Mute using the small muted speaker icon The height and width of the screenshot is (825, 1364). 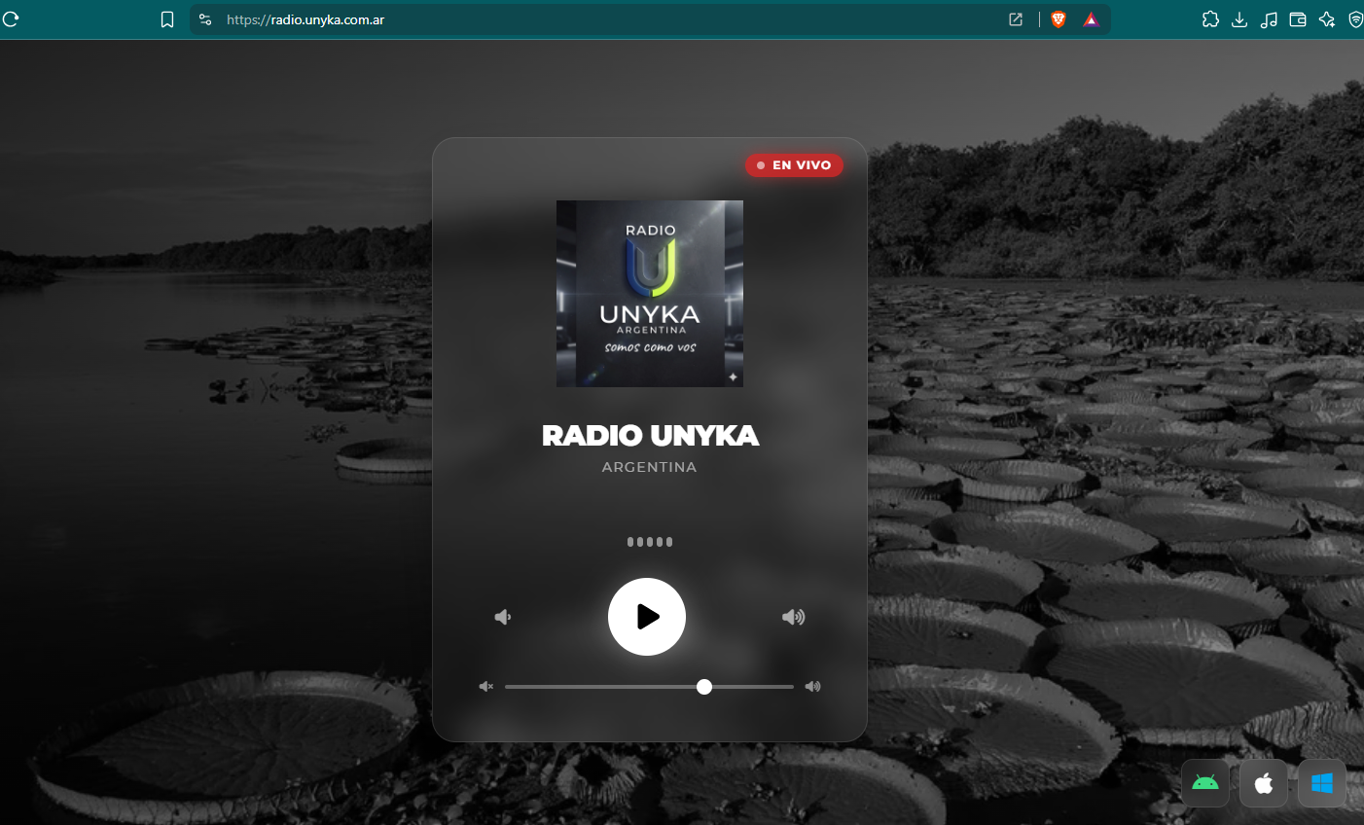(x=486, y=687)
